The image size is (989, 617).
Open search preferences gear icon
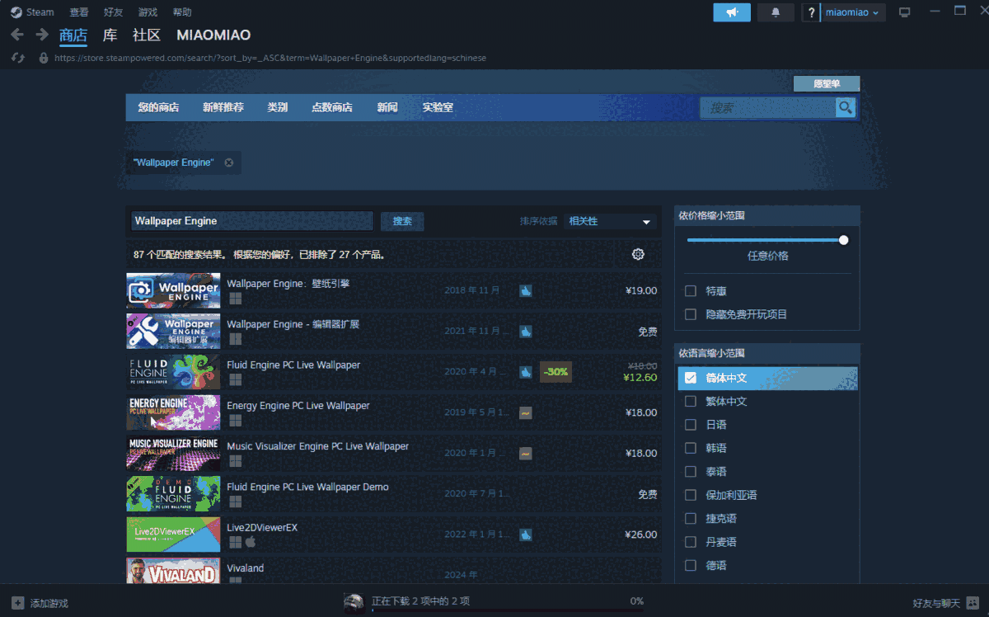[638, 254]
